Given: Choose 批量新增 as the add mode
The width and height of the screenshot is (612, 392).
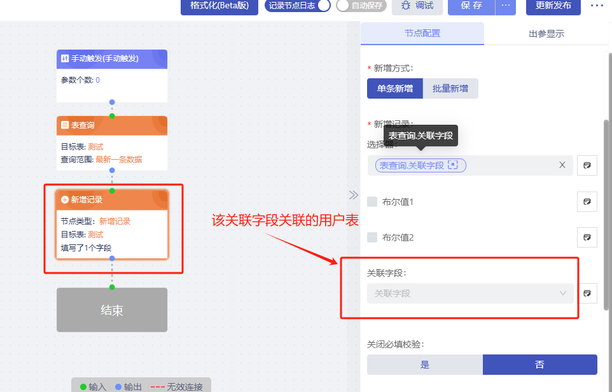Looking at the screenshot, I should (450, 88).
